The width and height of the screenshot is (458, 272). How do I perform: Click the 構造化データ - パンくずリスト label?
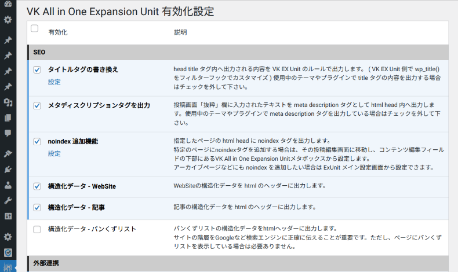point(92,229)
